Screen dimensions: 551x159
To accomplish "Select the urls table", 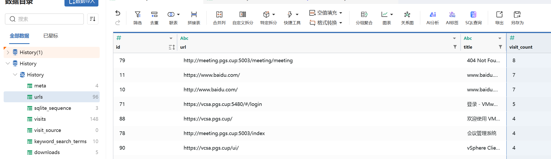I will click(52, 97).
